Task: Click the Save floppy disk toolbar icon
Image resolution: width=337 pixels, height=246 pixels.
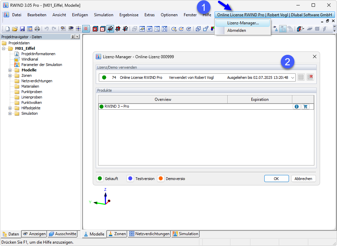Action: (22, 29)
